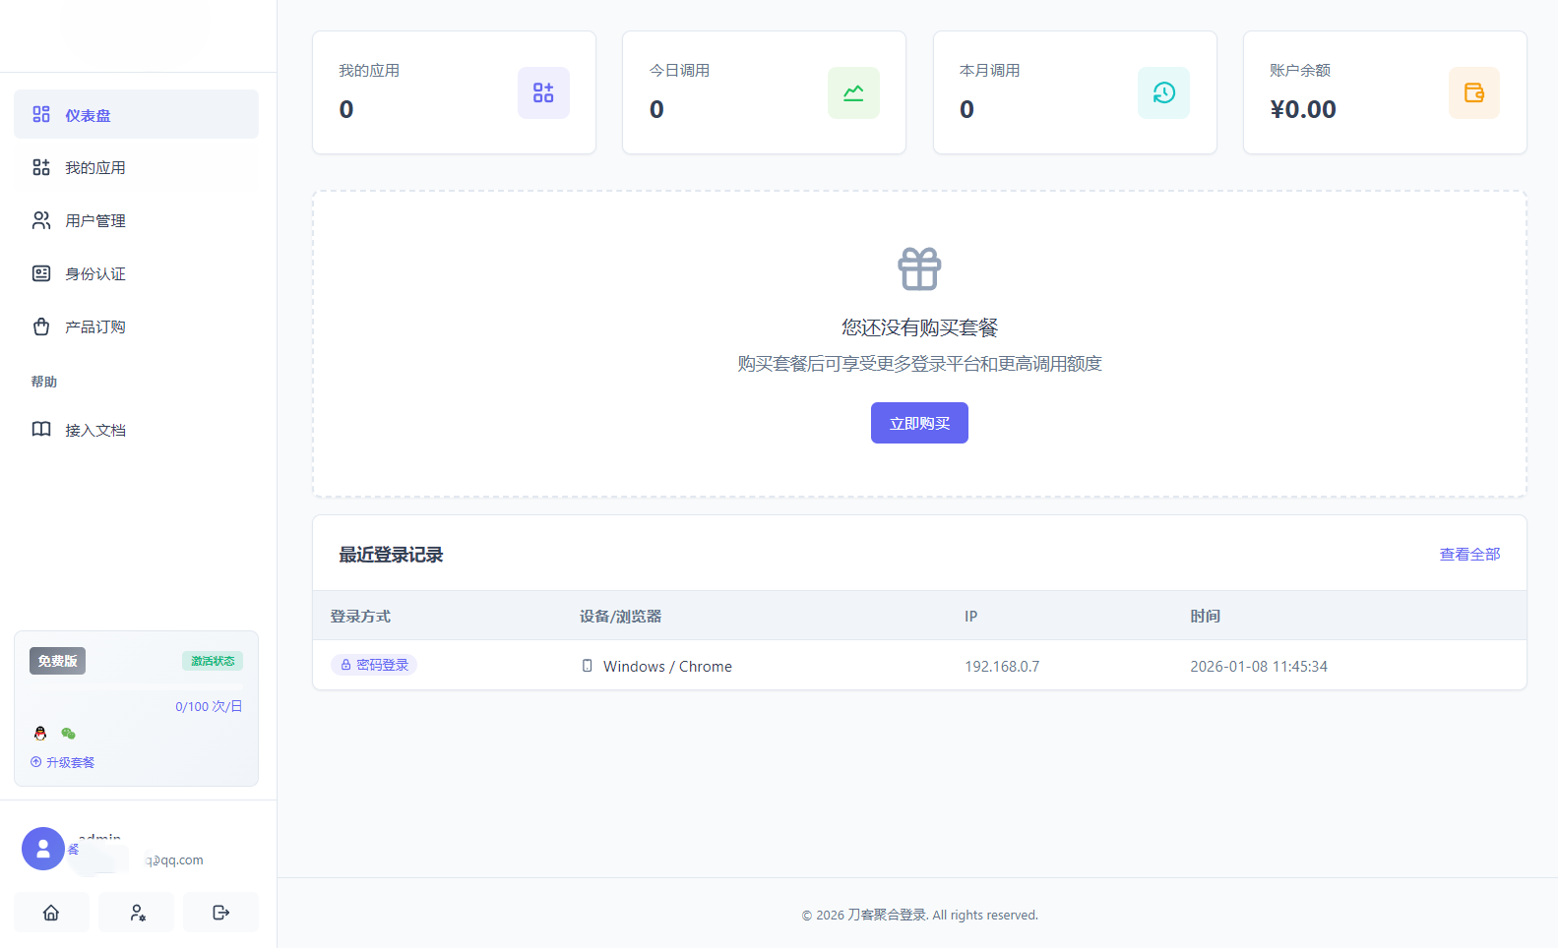Click the 免费版 plan badge
The height and width of the screenshot is (948, 1558).
(x=57, y=661)
